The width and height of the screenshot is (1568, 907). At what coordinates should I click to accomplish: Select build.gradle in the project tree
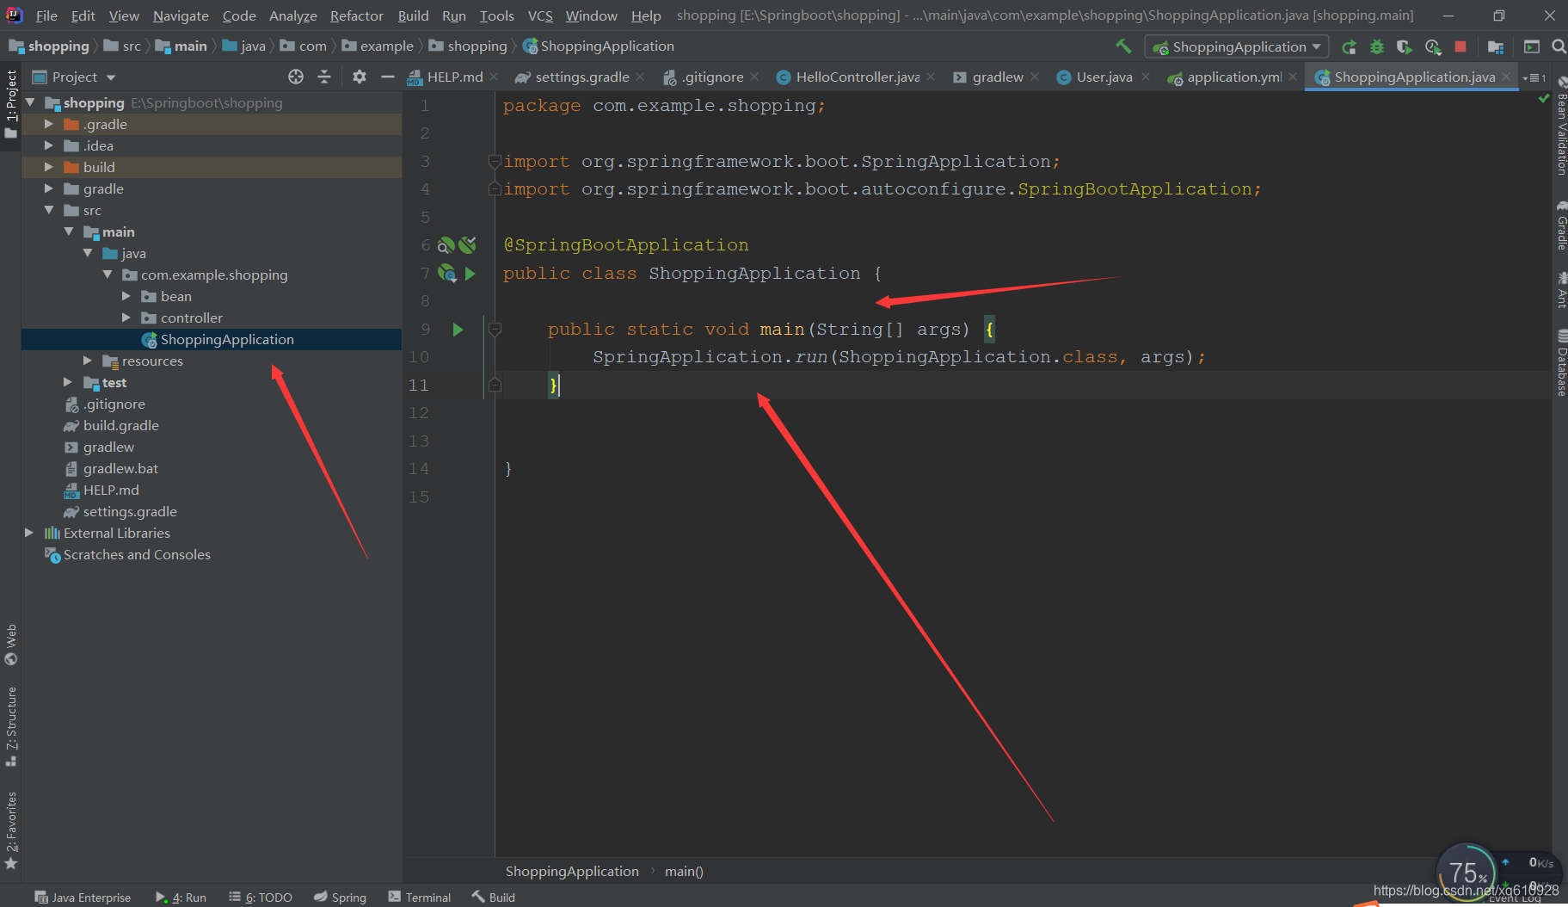120,425
